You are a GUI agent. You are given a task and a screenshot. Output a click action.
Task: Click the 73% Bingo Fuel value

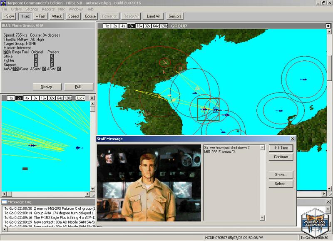coord(6,52)
